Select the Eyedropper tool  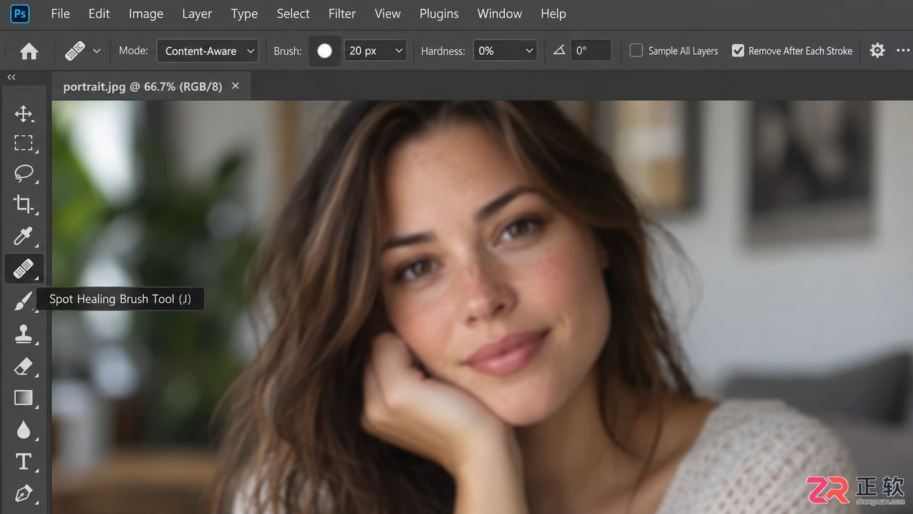[23, 237]
